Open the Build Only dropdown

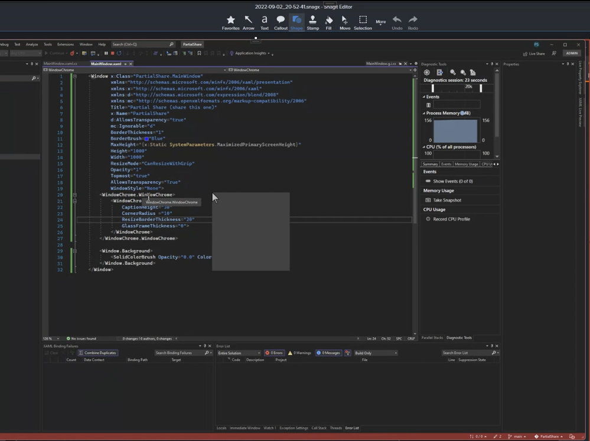[376, 353]
